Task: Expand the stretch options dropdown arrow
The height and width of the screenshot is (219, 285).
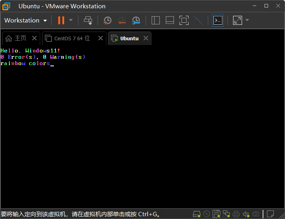Action: click(247, 20)
